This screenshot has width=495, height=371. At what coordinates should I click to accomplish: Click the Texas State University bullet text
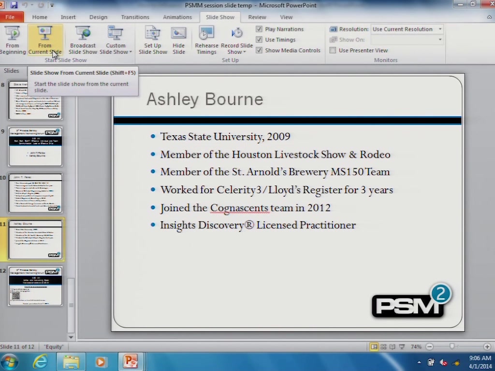click(x=225, y=136)
